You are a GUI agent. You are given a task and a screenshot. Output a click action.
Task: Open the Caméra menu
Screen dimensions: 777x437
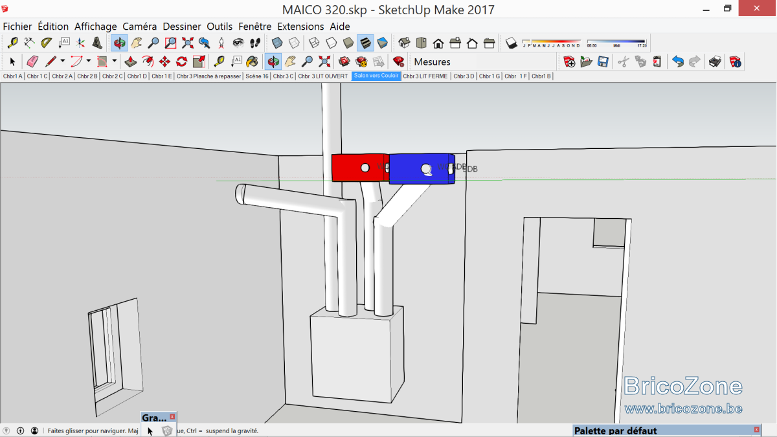click(139, 27)
